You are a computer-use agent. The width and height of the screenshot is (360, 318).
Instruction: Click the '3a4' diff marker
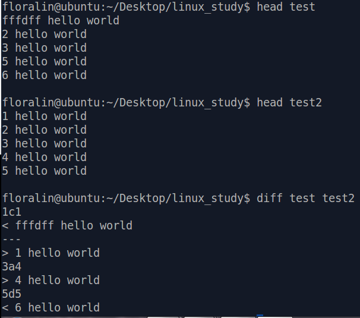(x=12, y=266)
